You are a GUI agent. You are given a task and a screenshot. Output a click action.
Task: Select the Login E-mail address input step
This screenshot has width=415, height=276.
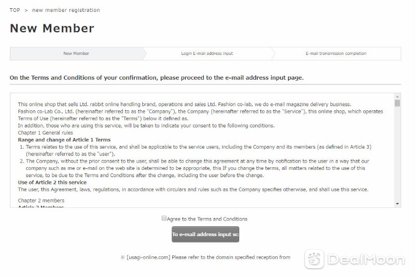pyautogui.click(x=207, y=53)
